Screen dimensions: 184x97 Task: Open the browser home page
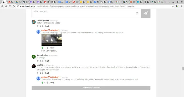14,6
